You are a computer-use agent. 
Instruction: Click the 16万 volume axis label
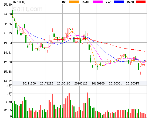(8, 86)
